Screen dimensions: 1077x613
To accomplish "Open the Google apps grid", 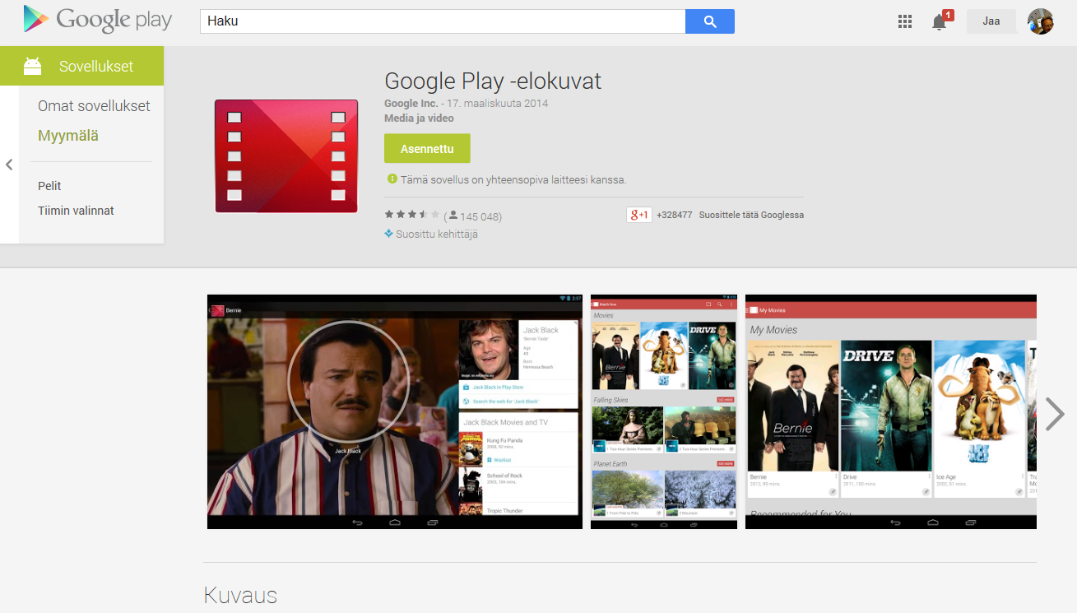I will click(905, 21).
